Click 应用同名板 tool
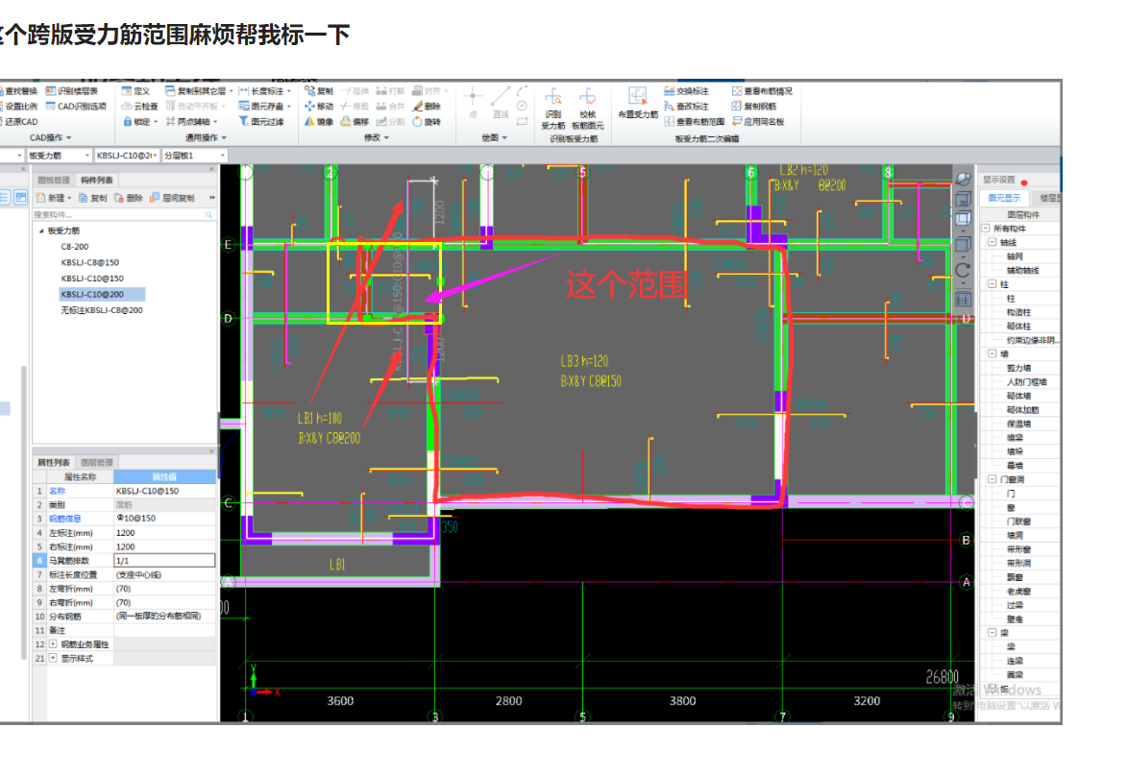This screenshot has width=1127, height=776. pyautogui.click(x=758, y=121)
